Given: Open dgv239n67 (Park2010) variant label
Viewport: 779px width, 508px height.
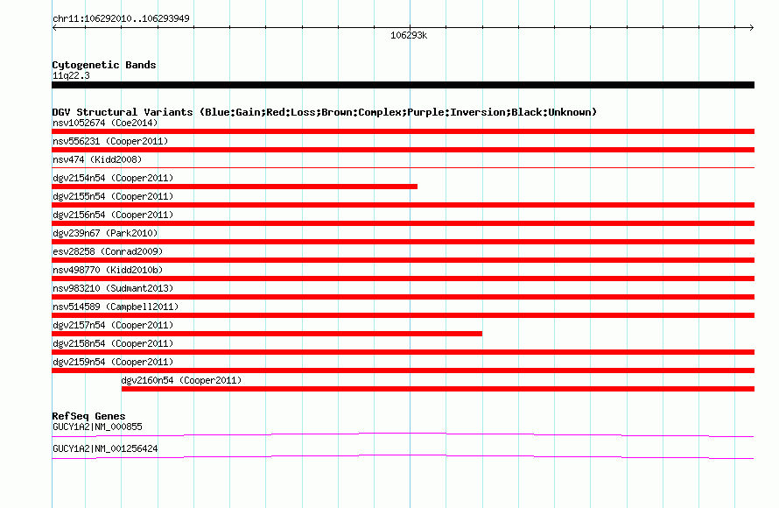Looking at the screenshot, I should 105,233.
